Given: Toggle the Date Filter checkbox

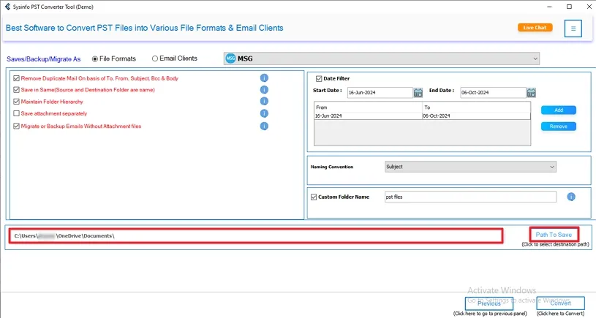Looking at the screenshot, I should pos(320,79).
